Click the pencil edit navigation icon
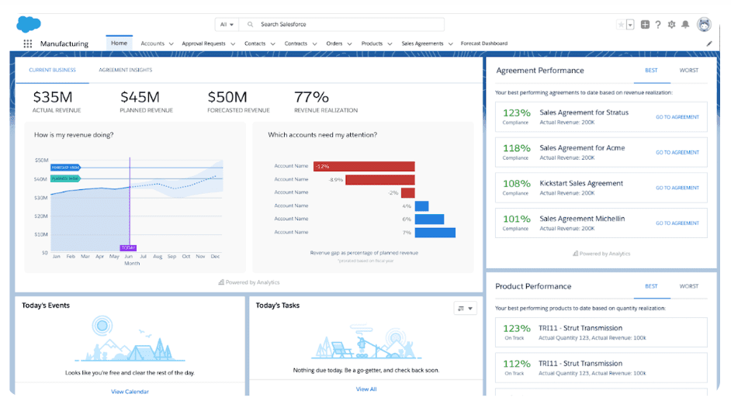Image resolution: width=731 pixels, height=401 pixels. [x=709, y=44]
